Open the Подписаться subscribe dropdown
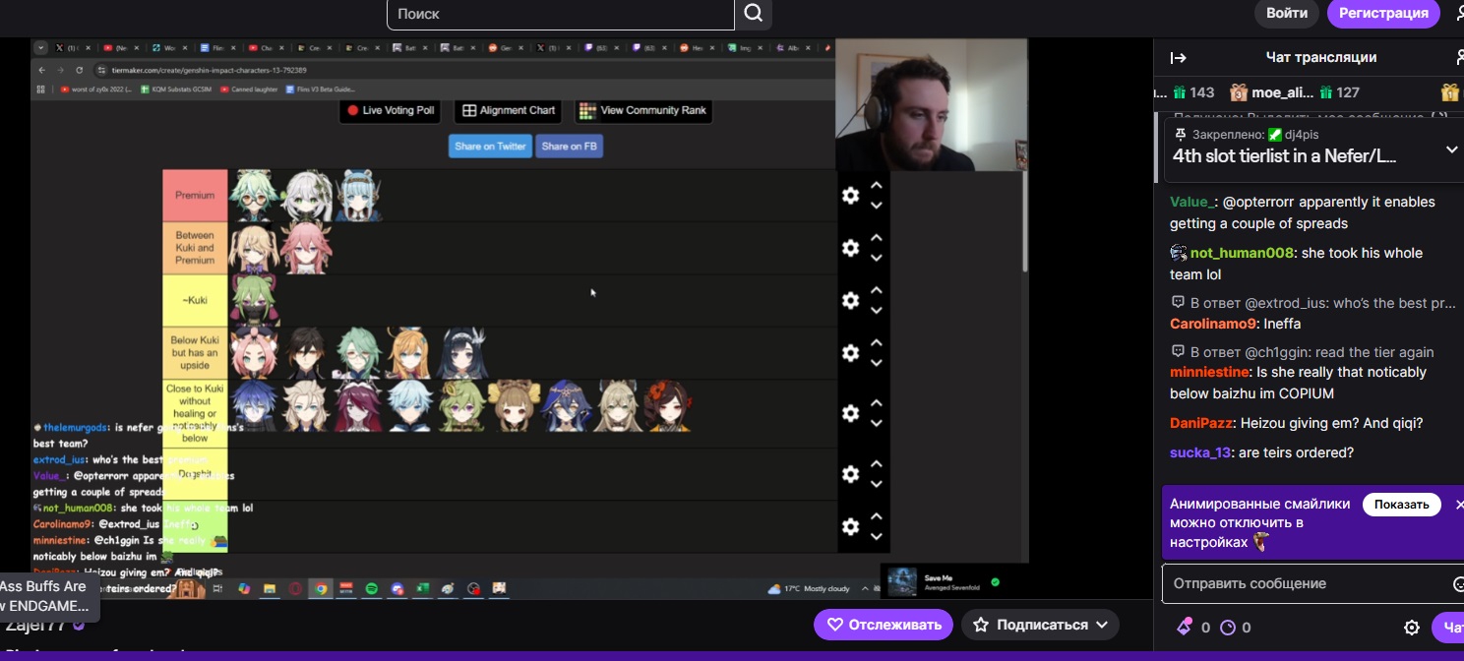Screen dimensions: 1464x661 coord(1040,625)
